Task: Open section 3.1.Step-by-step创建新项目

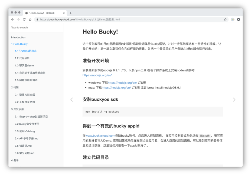Action: [31, 117]
